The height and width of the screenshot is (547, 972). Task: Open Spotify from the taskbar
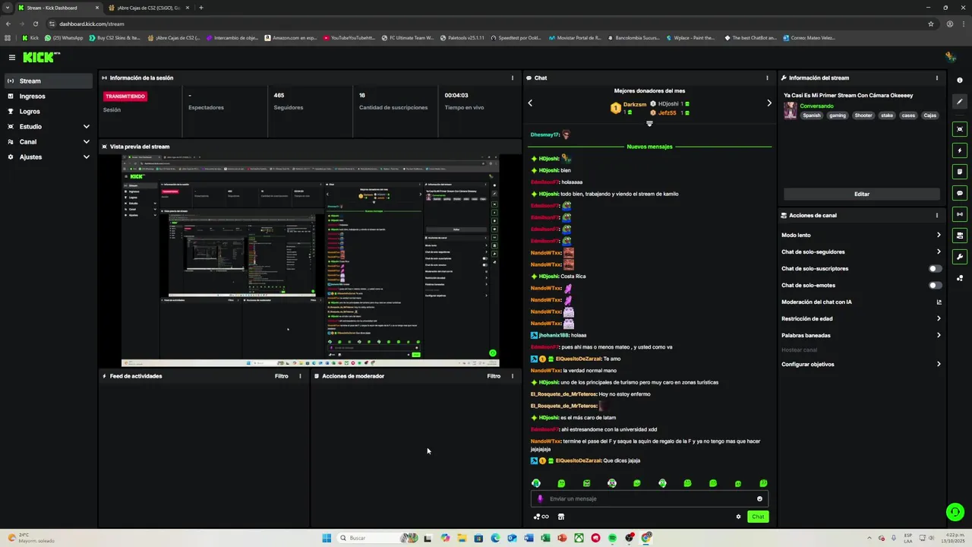coord(613,538)
